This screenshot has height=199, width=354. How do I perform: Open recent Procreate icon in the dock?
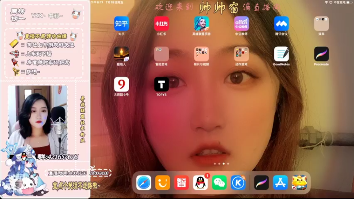pos(262,183)
